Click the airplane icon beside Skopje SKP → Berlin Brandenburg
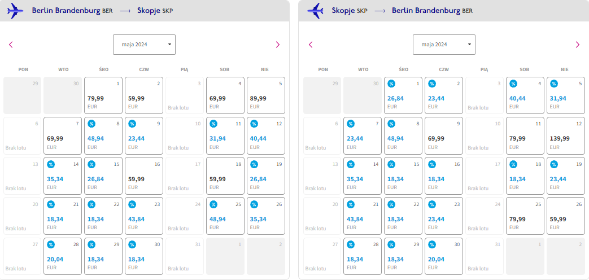This screenshot has height=280, width=589. [x=315, y=11]
